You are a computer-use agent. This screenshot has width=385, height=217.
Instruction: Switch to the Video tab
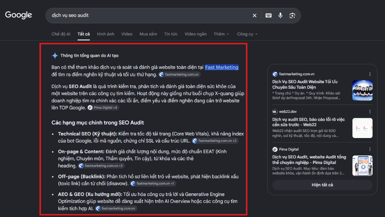coord(127,34)
